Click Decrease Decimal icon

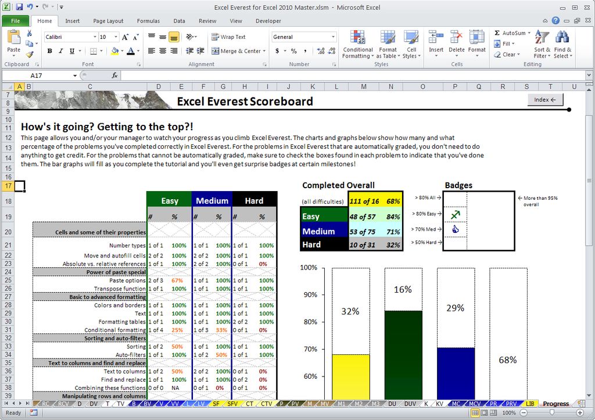(332, 51)
